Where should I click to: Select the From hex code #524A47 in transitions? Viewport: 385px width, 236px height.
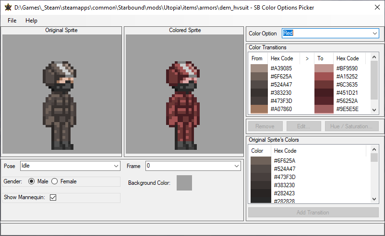281,85
